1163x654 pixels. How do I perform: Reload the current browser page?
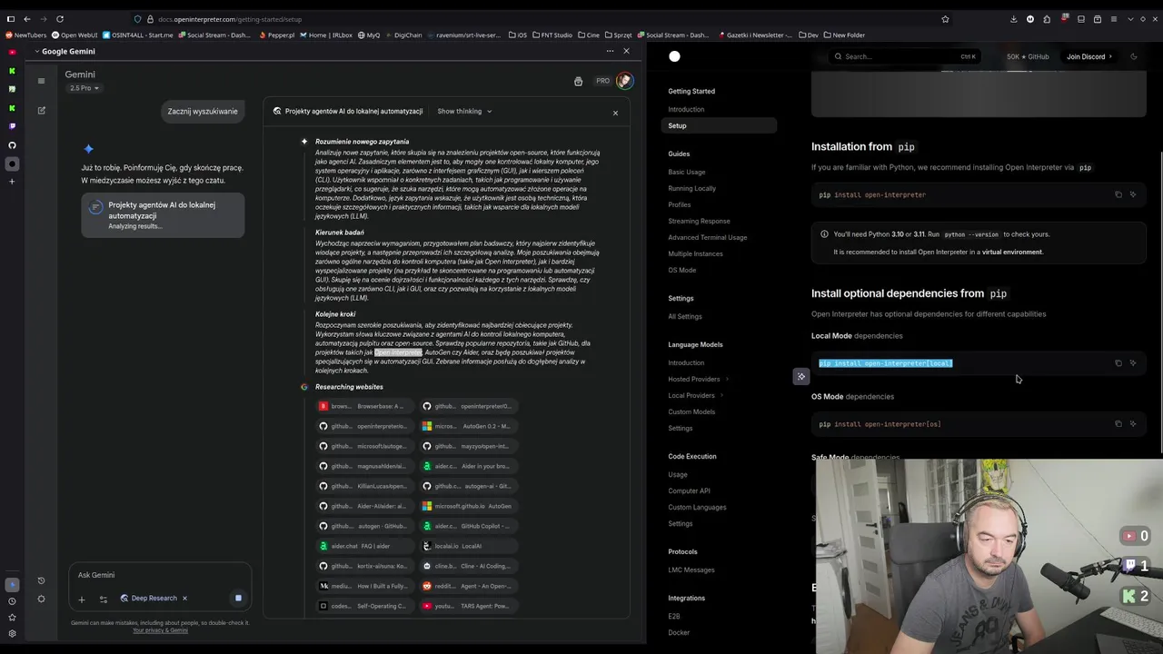[x=60, y=19]
